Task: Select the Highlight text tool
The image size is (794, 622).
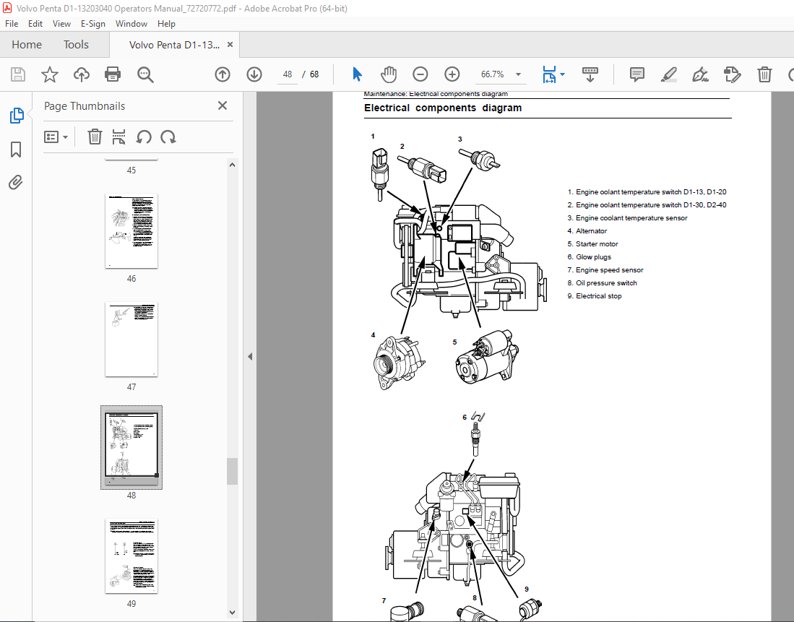Action: [x=669, y=74]
